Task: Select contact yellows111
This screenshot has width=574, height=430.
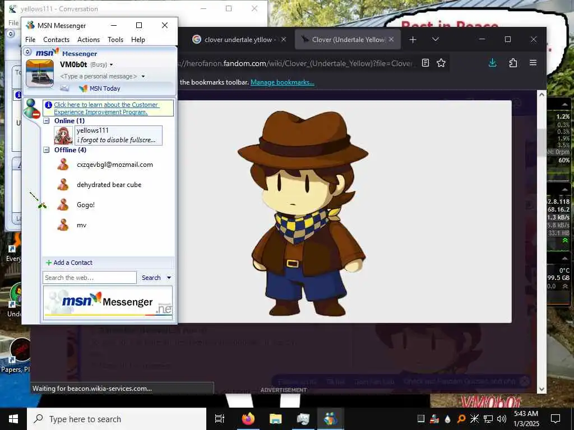Action: [118, 135]
